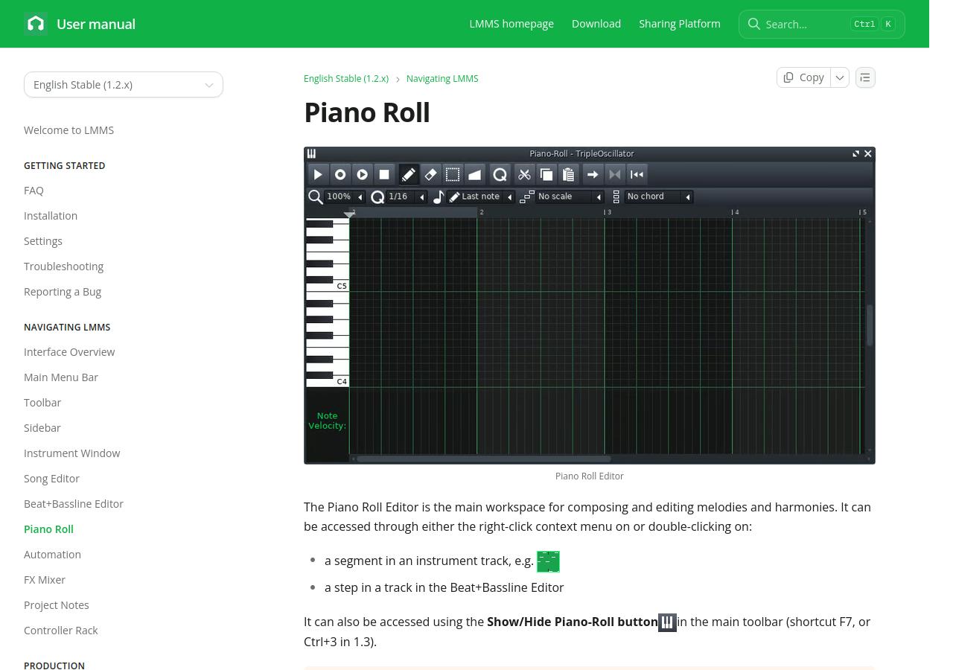Select the Eraser tool

[430, 174]
